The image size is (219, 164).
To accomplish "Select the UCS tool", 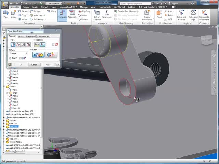I will [x=168, y=19].
